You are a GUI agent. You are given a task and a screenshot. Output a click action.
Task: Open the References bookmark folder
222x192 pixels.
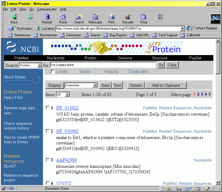(19, 35)
